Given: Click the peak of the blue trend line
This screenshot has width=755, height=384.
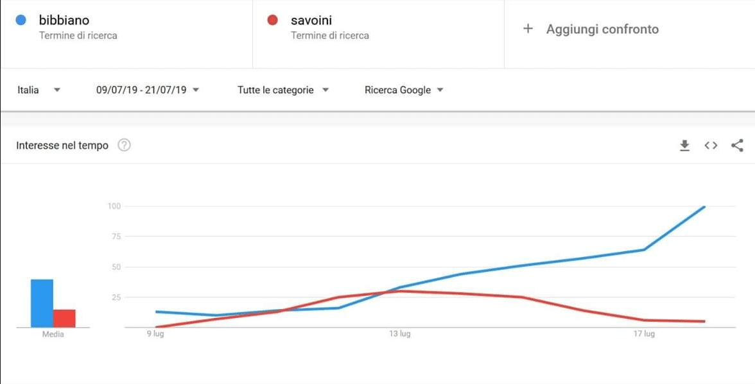Looking at the screenshot, I should click(x=704, y=206).
